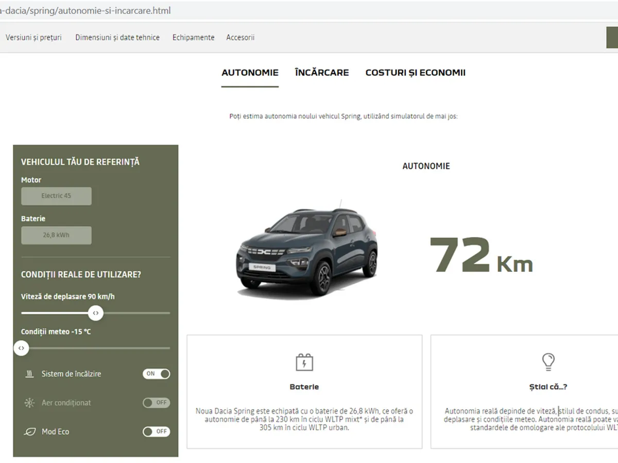The image size is (618, 463).
Task: Click the battery icon above Baterie
Action: pyautogui.click(x=304, y=362)
